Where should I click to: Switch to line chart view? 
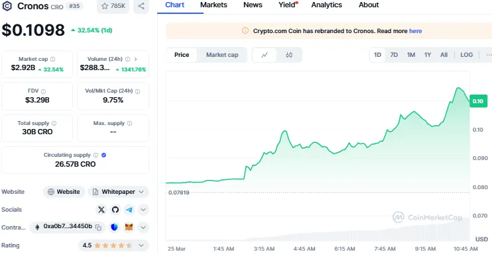click(x=265, y=55)
